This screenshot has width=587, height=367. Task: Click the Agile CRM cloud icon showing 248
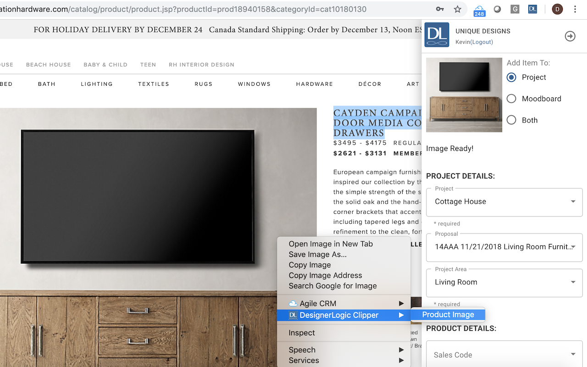point(479,9)
